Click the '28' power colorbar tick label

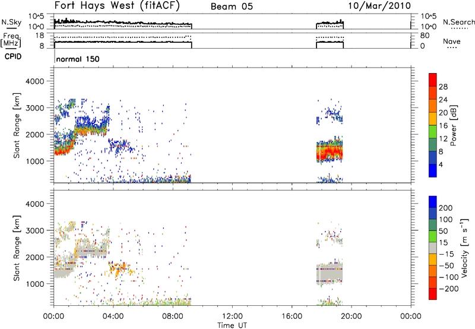[x=443, y=87]
